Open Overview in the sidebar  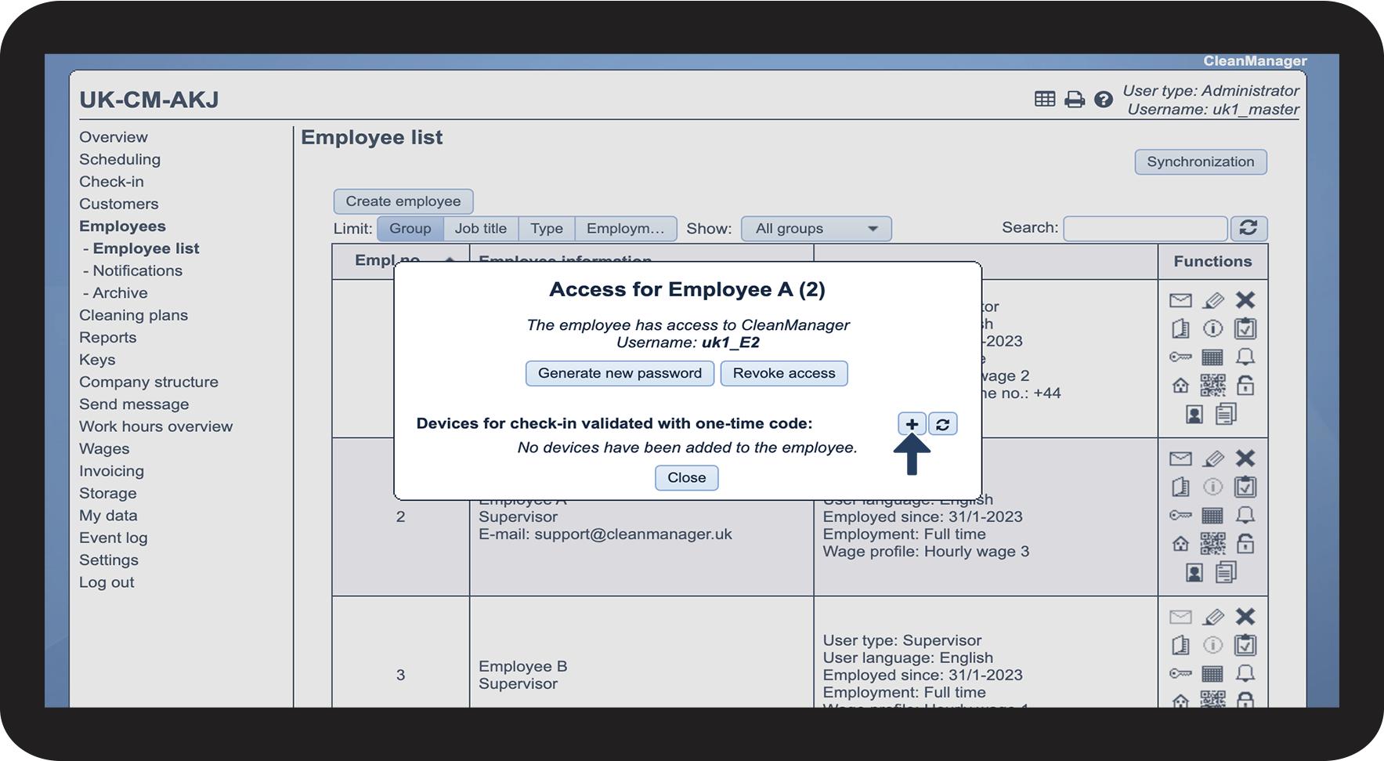coord(114,137)
